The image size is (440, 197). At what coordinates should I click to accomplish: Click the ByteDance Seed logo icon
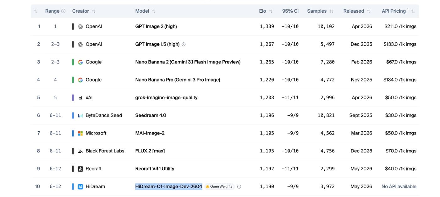click(80, 115)
